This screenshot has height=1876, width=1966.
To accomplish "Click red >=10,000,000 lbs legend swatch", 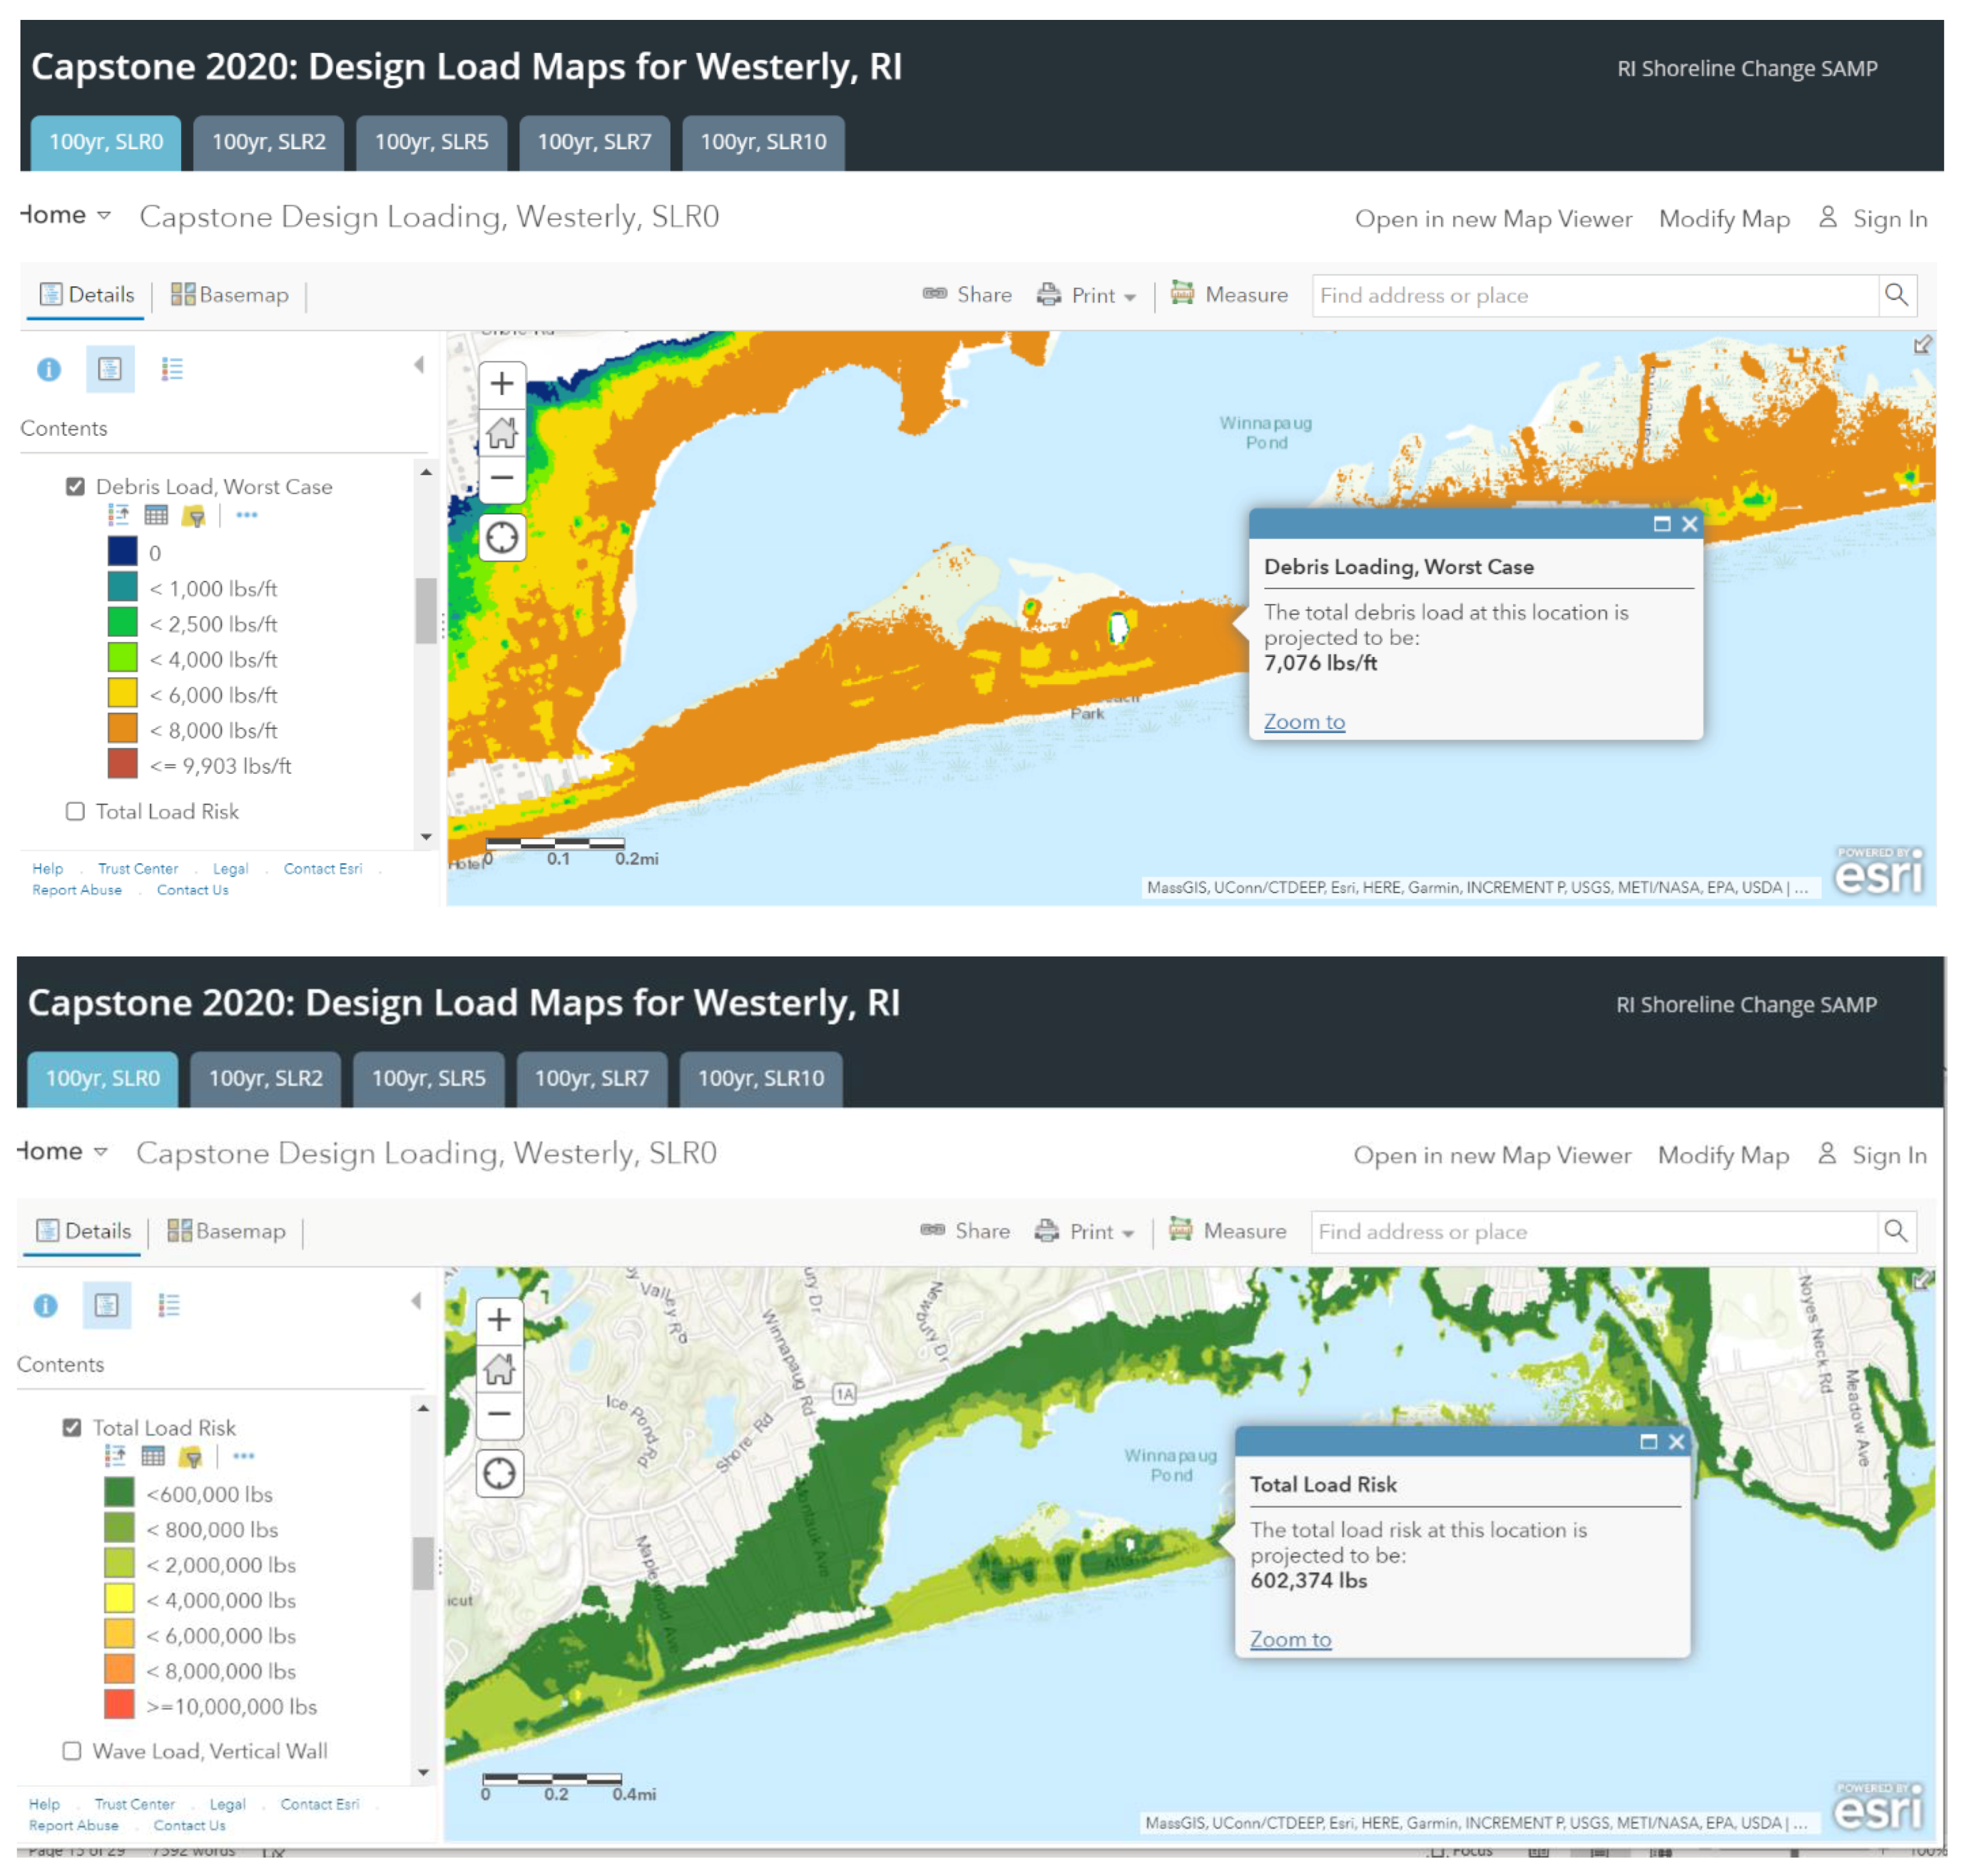I will [x=119, y=1705].
